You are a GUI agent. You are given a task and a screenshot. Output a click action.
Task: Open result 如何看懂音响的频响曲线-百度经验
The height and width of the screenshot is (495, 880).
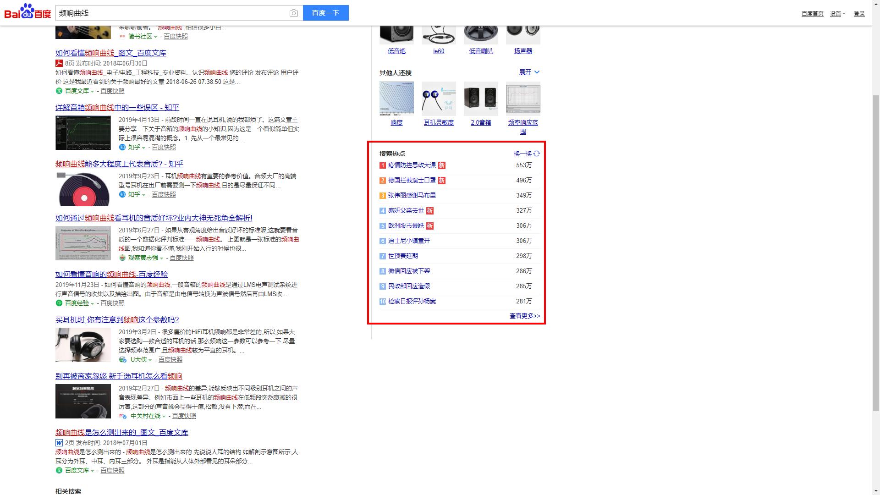pyautogui.click(x=112, y=274)
